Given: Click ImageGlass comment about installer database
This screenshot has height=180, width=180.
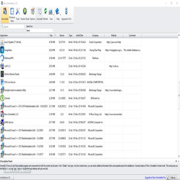Looking at the screenshot, I should click(x=132, y=50).
